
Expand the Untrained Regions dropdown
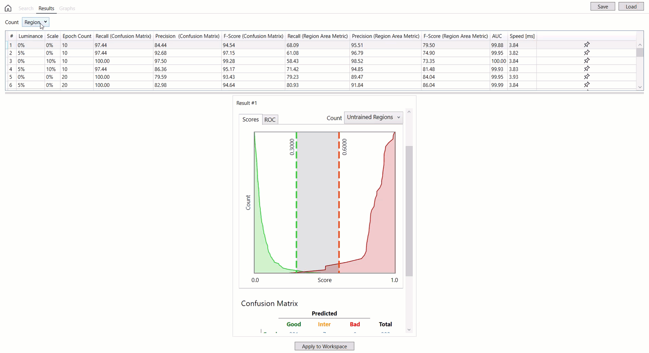(x=373, y=117)
